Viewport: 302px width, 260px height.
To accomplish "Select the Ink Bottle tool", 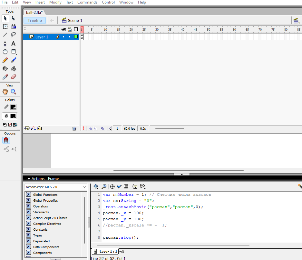I will [5, 69].
